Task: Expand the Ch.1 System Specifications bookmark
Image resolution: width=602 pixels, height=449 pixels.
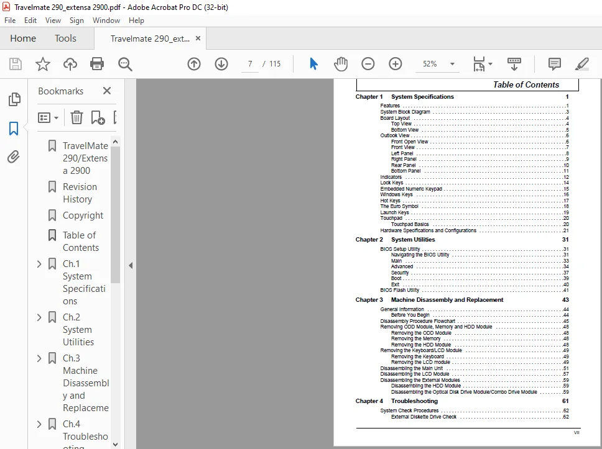Action: (39, 264)
